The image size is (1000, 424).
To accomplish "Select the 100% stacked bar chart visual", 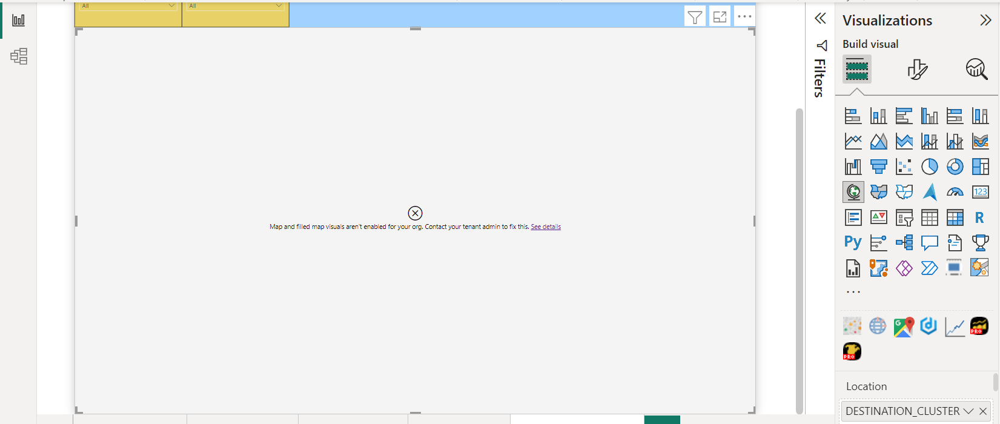I will [955, 116].
